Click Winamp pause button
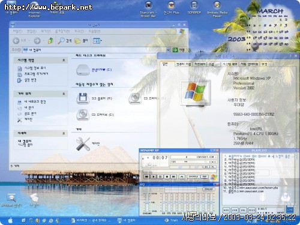Image resolution: width=300 pixels, height=225 pixels. point(160,176)
